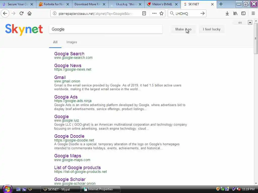Open the Google Search result link
The width and height of the screenshot is (258, 193).
click(x=69, y=54)
